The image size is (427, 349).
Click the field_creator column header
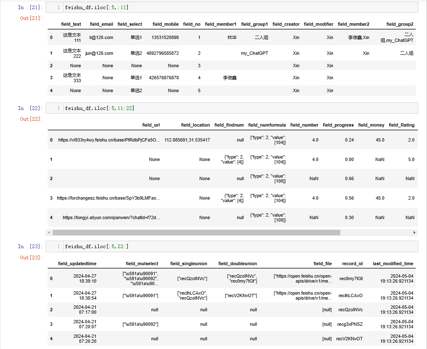[286, 24]
